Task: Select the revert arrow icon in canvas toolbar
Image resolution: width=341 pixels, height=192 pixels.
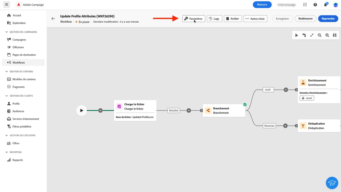Action: click(304, 35)
